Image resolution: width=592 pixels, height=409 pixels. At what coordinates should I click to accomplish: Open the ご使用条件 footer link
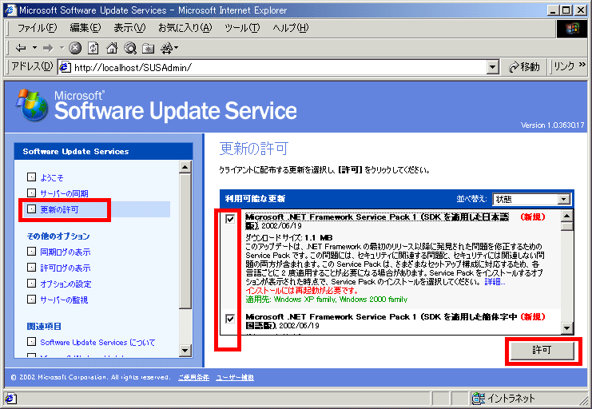click(x=193, y=377)
